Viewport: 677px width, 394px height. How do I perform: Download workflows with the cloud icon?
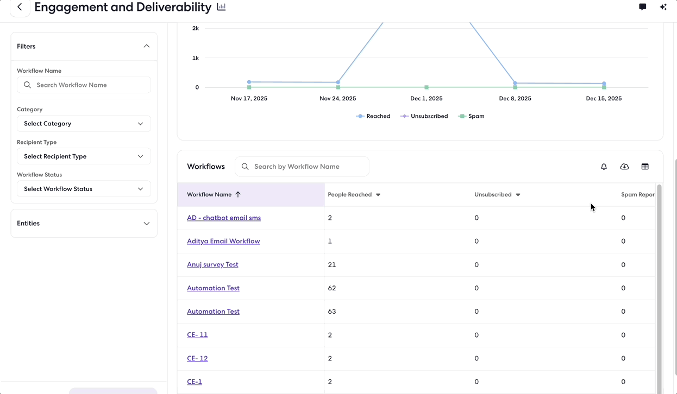[x=624, y=167]
